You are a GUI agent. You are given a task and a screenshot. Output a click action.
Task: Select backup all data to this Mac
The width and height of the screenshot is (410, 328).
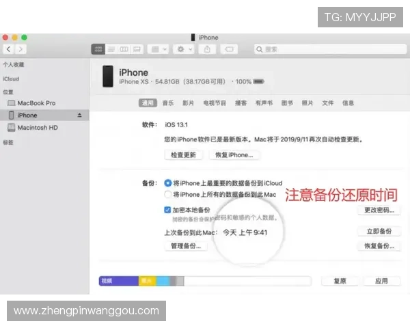[168, 195]
